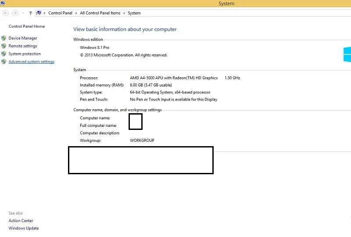351x237 pixels.
Task: Click 'No Pen or Touch Input' text
Action: click(x=173, y=100)
